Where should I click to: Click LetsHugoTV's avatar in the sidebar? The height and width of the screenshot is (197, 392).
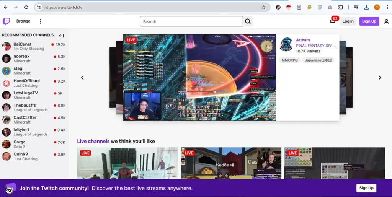point(6,95)
